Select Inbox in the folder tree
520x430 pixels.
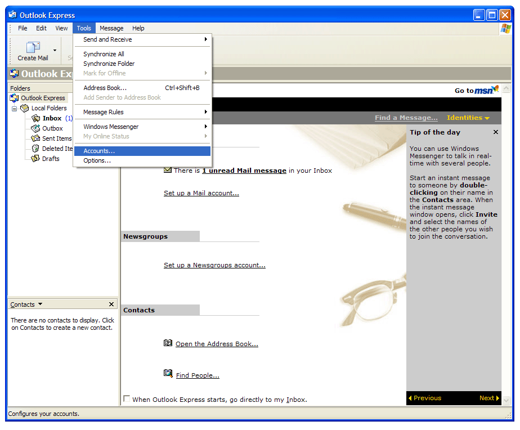52,118
